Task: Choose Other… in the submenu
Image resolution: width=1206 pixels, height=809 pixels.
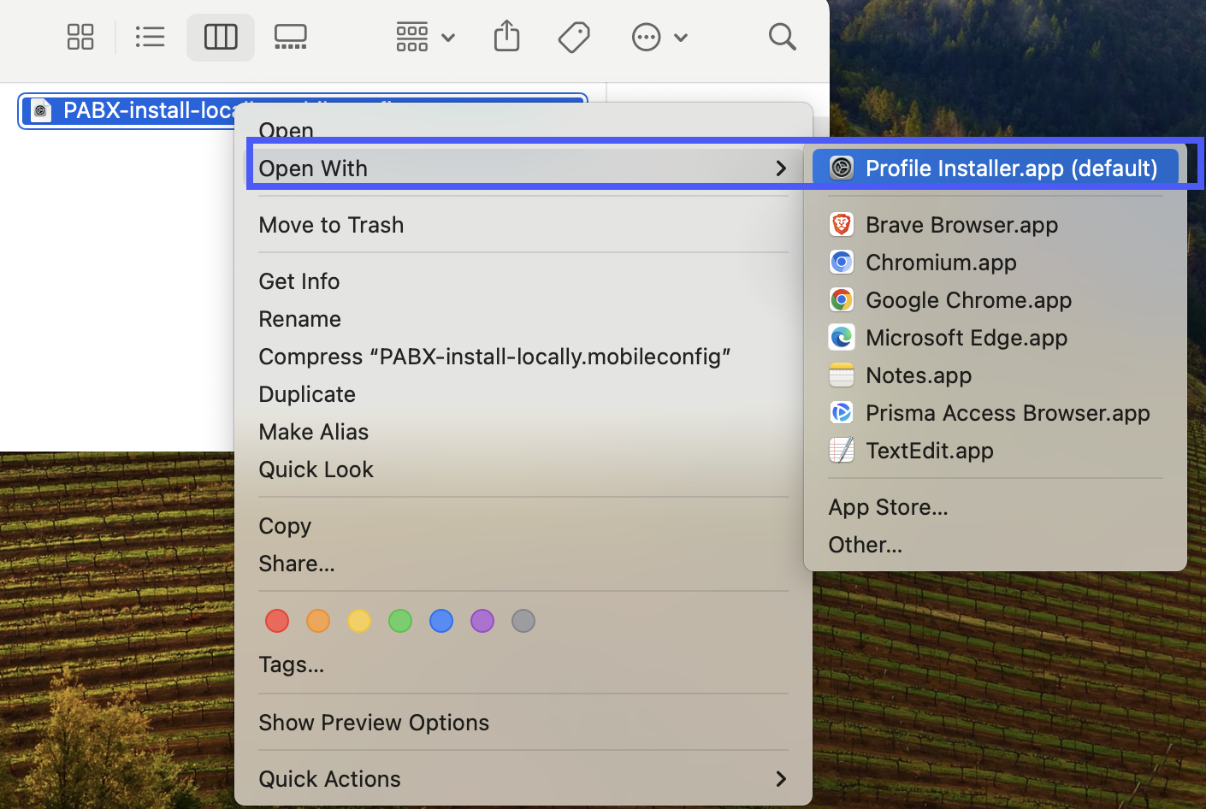Action: pyautogui.click(x=996, y=545)
